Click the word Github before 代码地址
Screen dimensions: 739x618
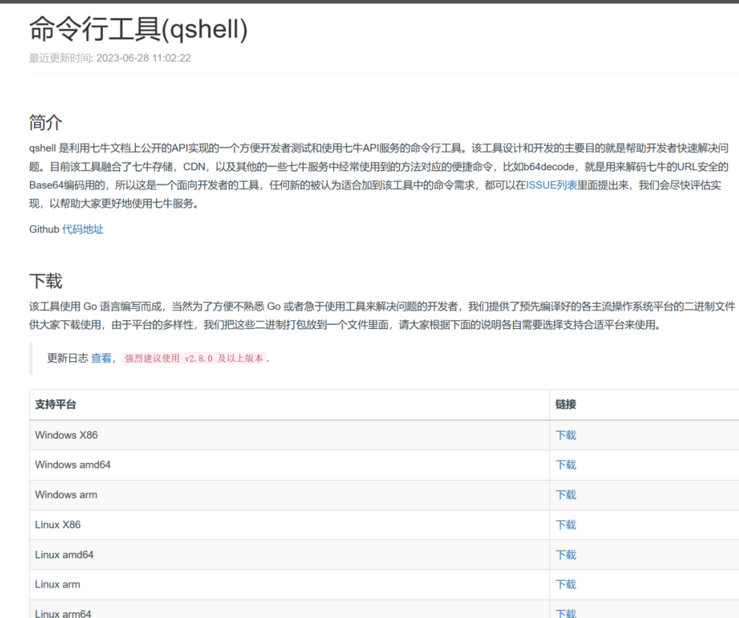(x=44, y=230)
